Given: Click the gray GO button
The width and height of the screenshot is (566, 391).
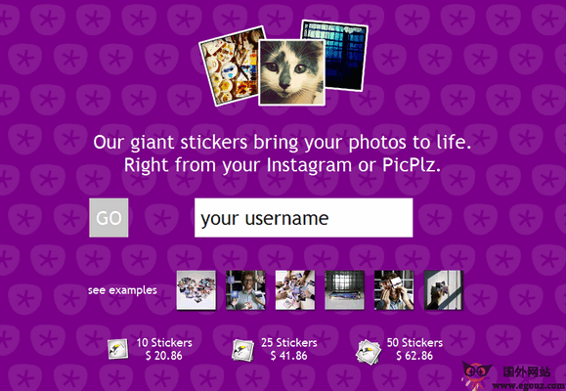Looking at the screenshot, I should pos(109,218).
